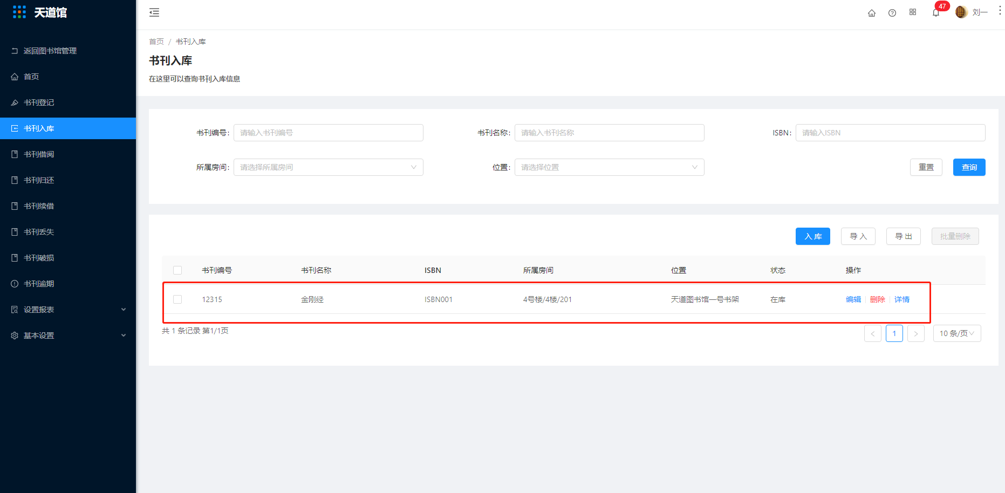This screenshot has width=1005, height=493.
Task: Click the icon beside 书刊丢失
Action: click(x=15, y=232)
